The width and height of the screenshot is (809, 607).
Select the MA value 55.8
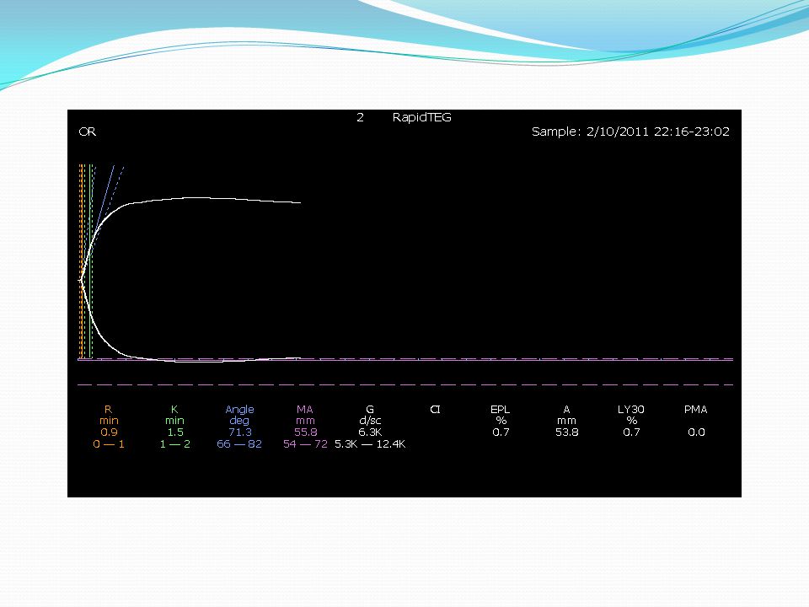[305, 432]
